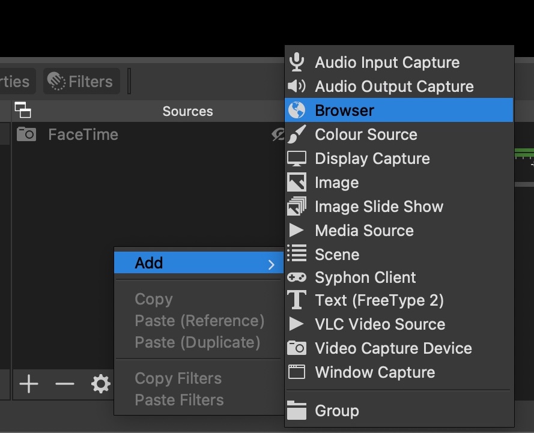
Task: Click the globe icon next to Browser
Action: pyautogui.click(x=297, y=111)
